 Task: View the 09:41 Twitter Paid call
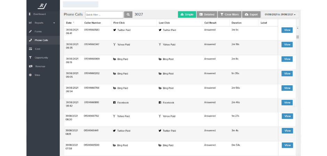(287, 30)
